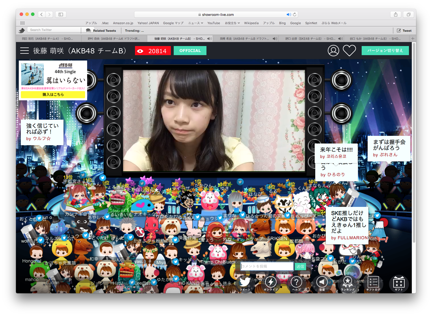The width and height of the screenshot is (432, 316).
Task: Click the showroom-live.com address bar
Action: (216, 14)
